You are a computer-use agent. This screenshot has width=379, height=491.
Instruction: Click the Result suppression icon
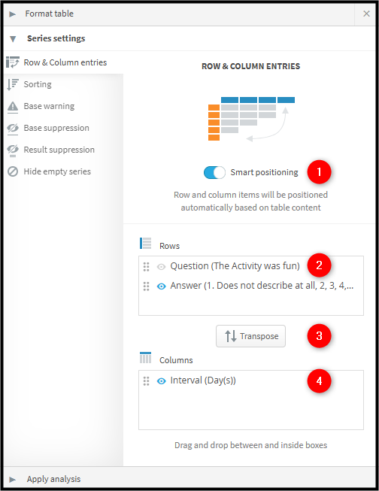13,150
